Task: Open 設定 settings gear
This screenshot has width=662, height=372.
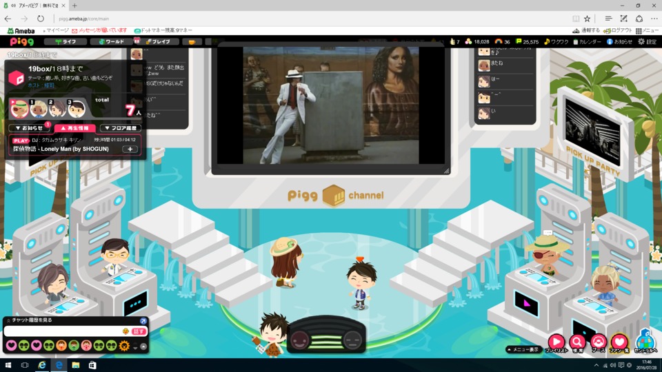Action: click(648, 42)
